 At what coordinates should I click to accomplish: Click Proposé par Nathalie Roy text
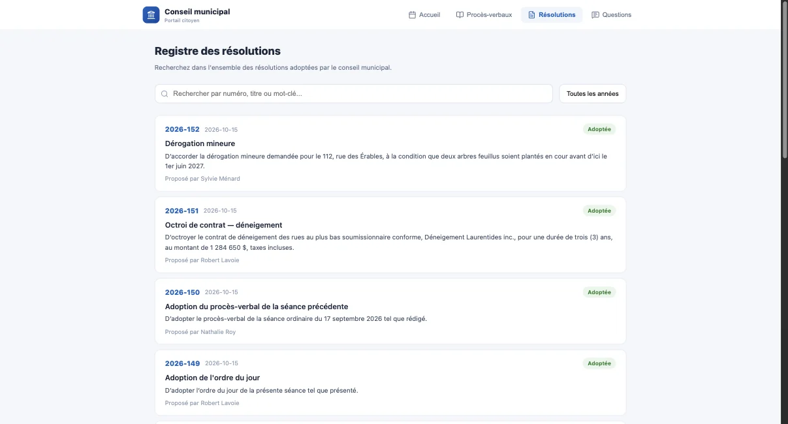(200, 332)
